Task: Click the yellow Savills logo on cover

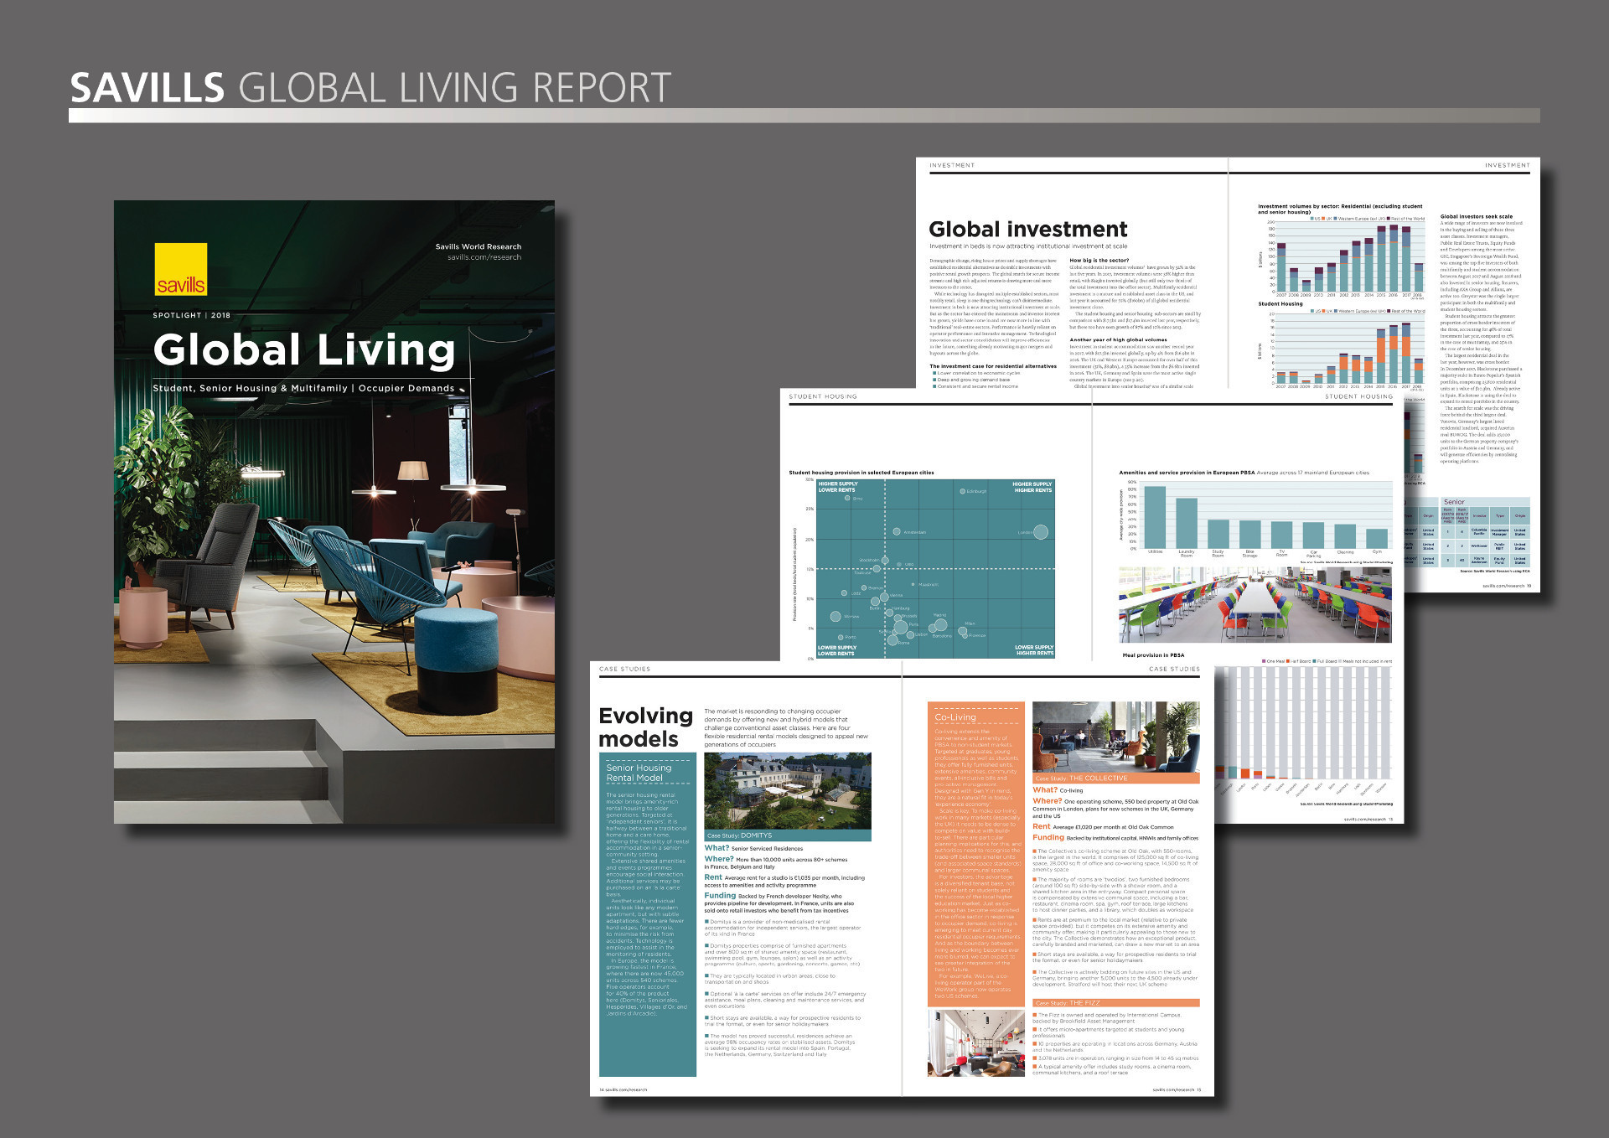Action: coord(180,269)
